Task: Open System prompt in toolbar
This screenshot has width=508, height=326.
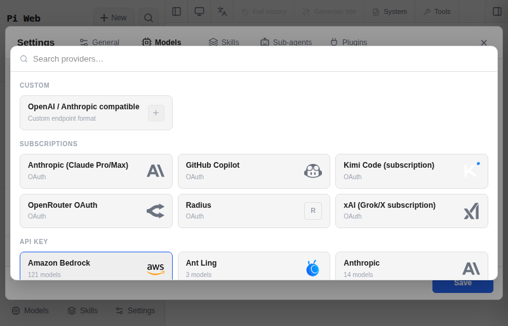Action: click(390, 11)
